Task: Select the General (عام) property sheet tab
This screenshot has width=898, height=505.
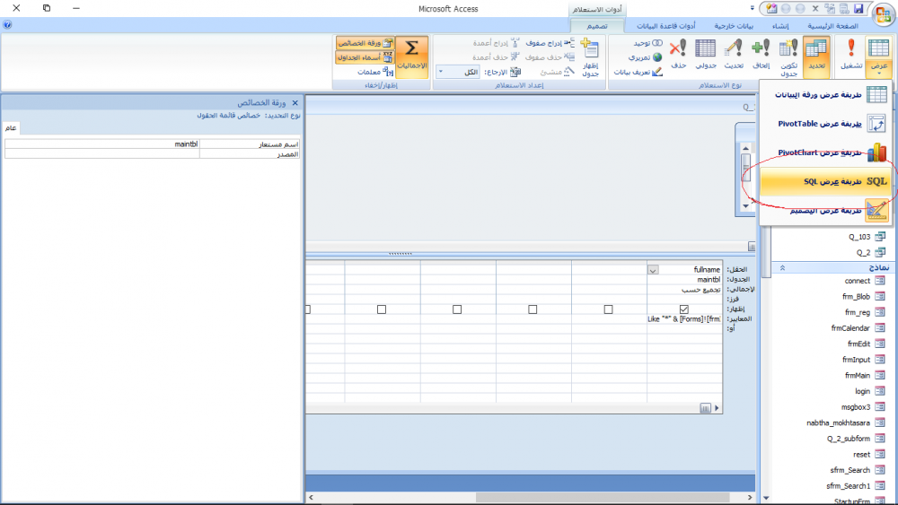Action: (11, 128)
